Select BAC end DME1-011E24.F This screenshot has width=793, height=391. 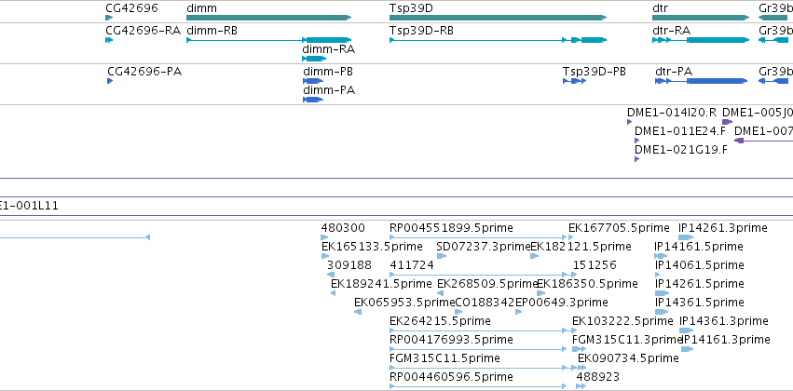pyautogui.click(x=680, y=131)
